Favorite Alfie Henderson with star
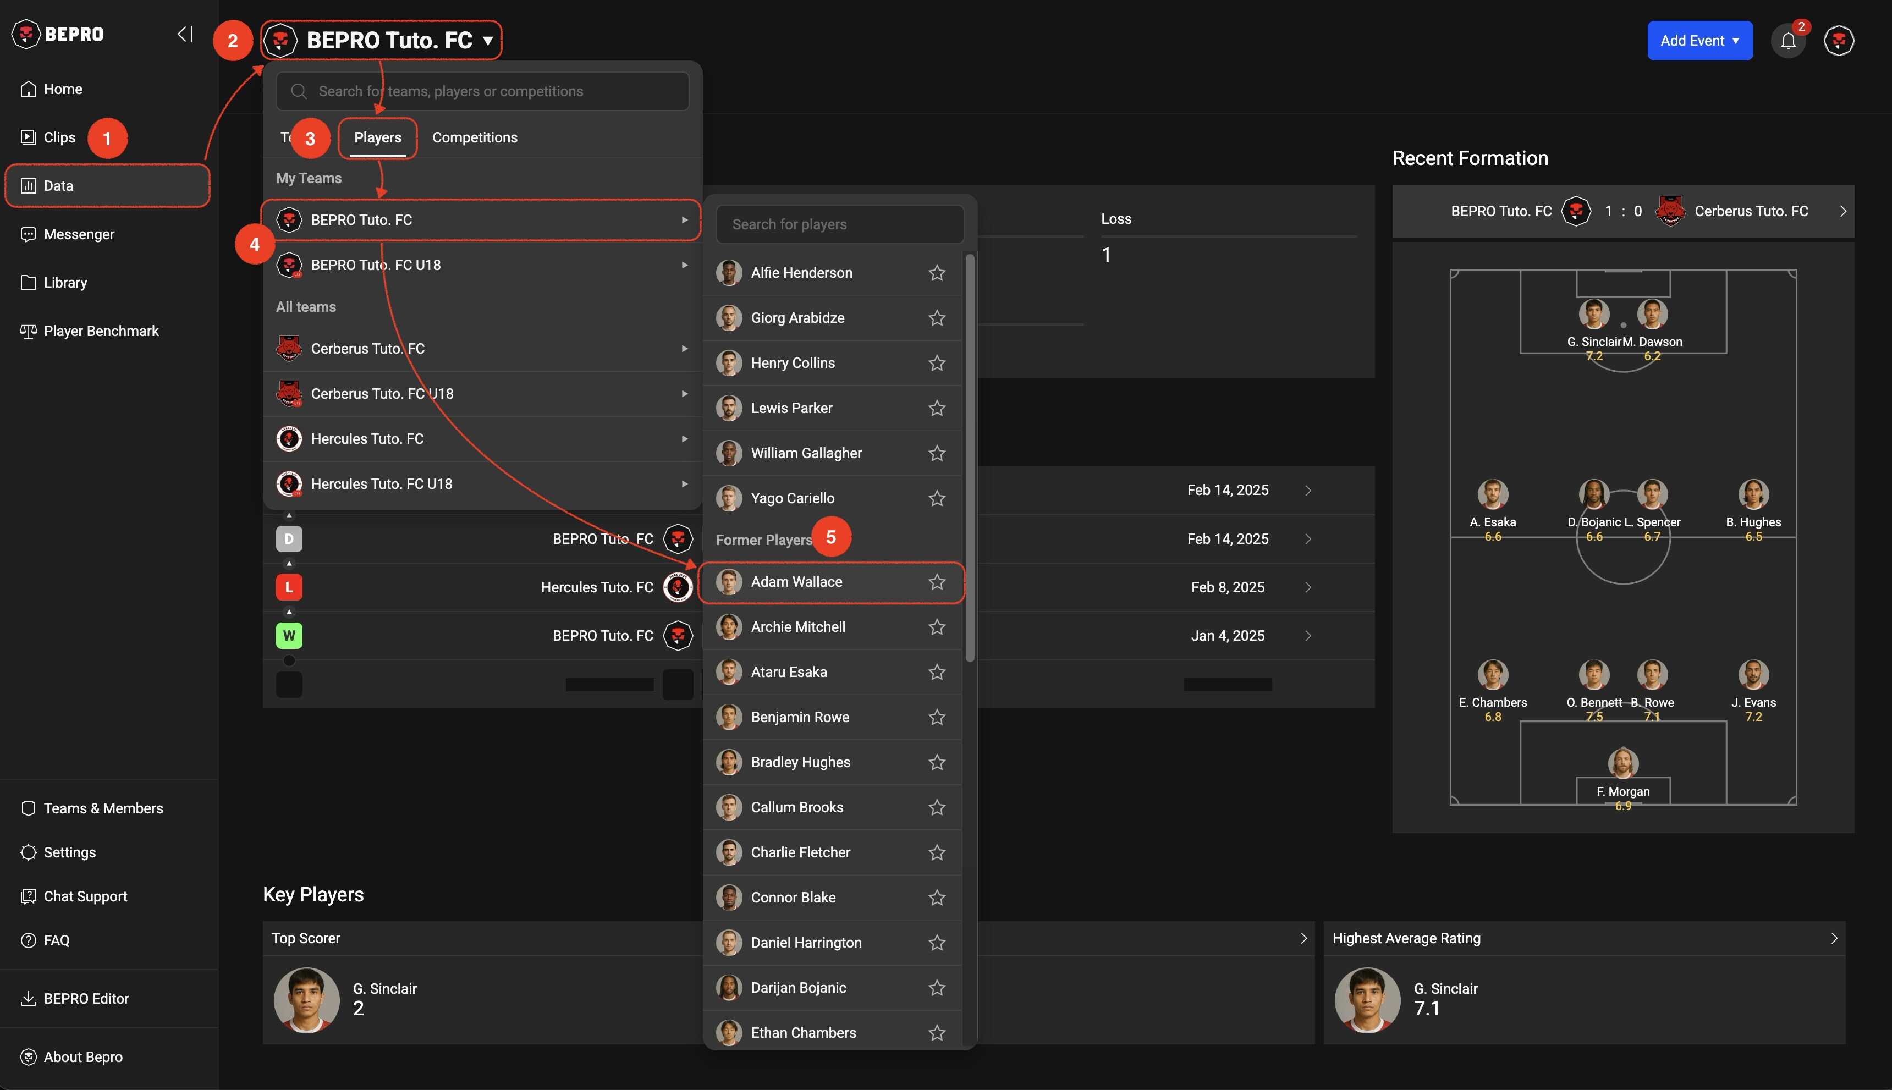The image size is (1892, 1090). pos(937,273)
